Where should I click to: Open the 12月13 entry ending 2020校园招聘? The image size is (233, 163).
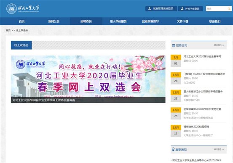coord(196,127)
